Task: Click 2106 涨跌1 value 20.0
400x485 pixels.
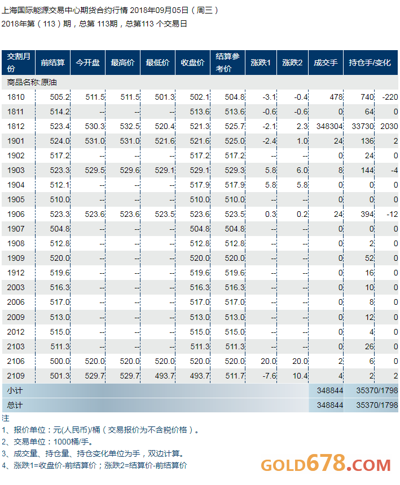Action: (x=269, y=361)
